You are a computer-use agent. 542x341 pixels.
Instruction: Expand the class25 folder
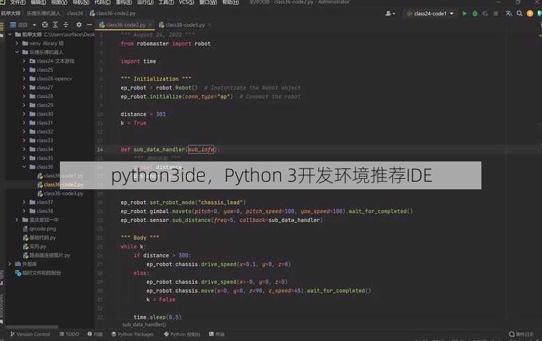[24, 70]
